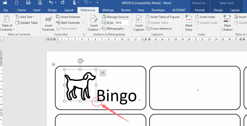This screenshot has height=126, width=247.
Task: Save the document with the floppy disk icon
Action: click(28, 2)
